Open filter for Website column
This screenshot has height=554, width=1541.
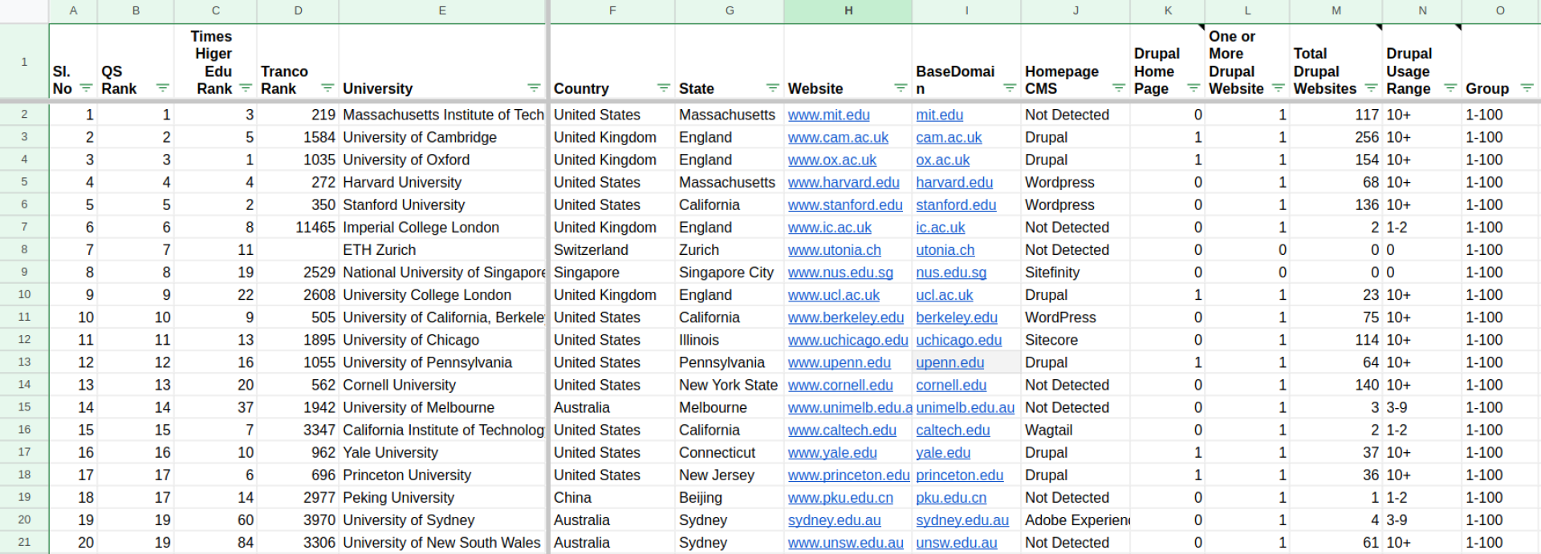tap(901, 88)
